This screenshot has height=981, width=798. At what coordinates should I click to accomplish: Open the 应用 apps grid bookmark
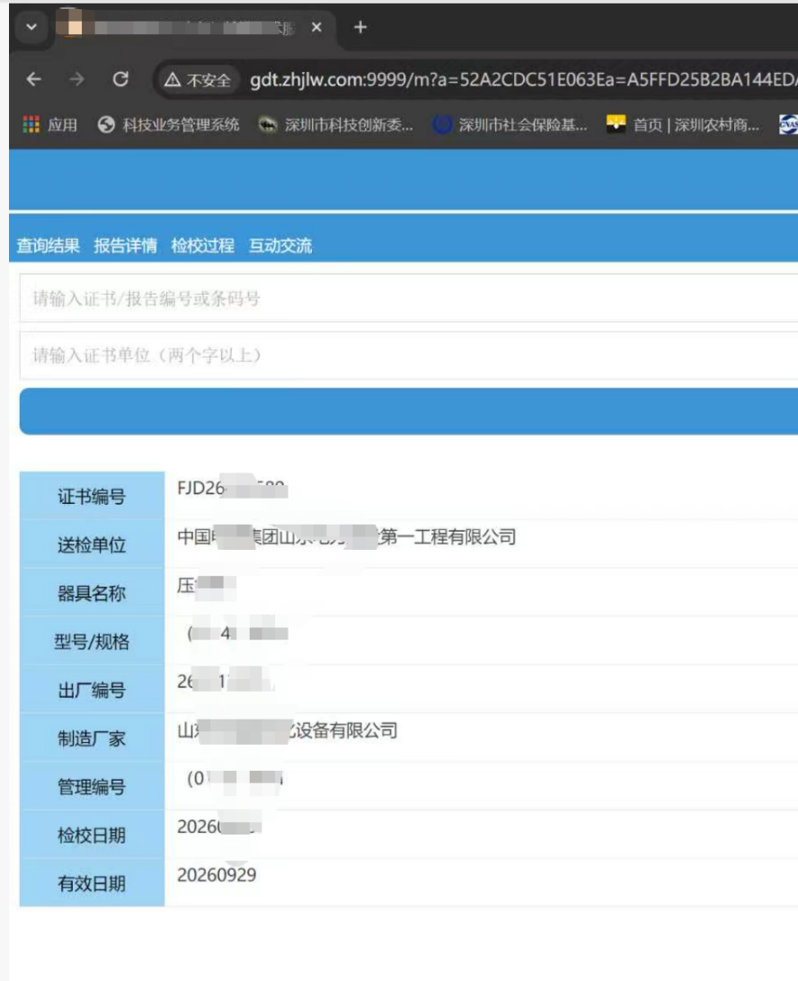point(50,125)
